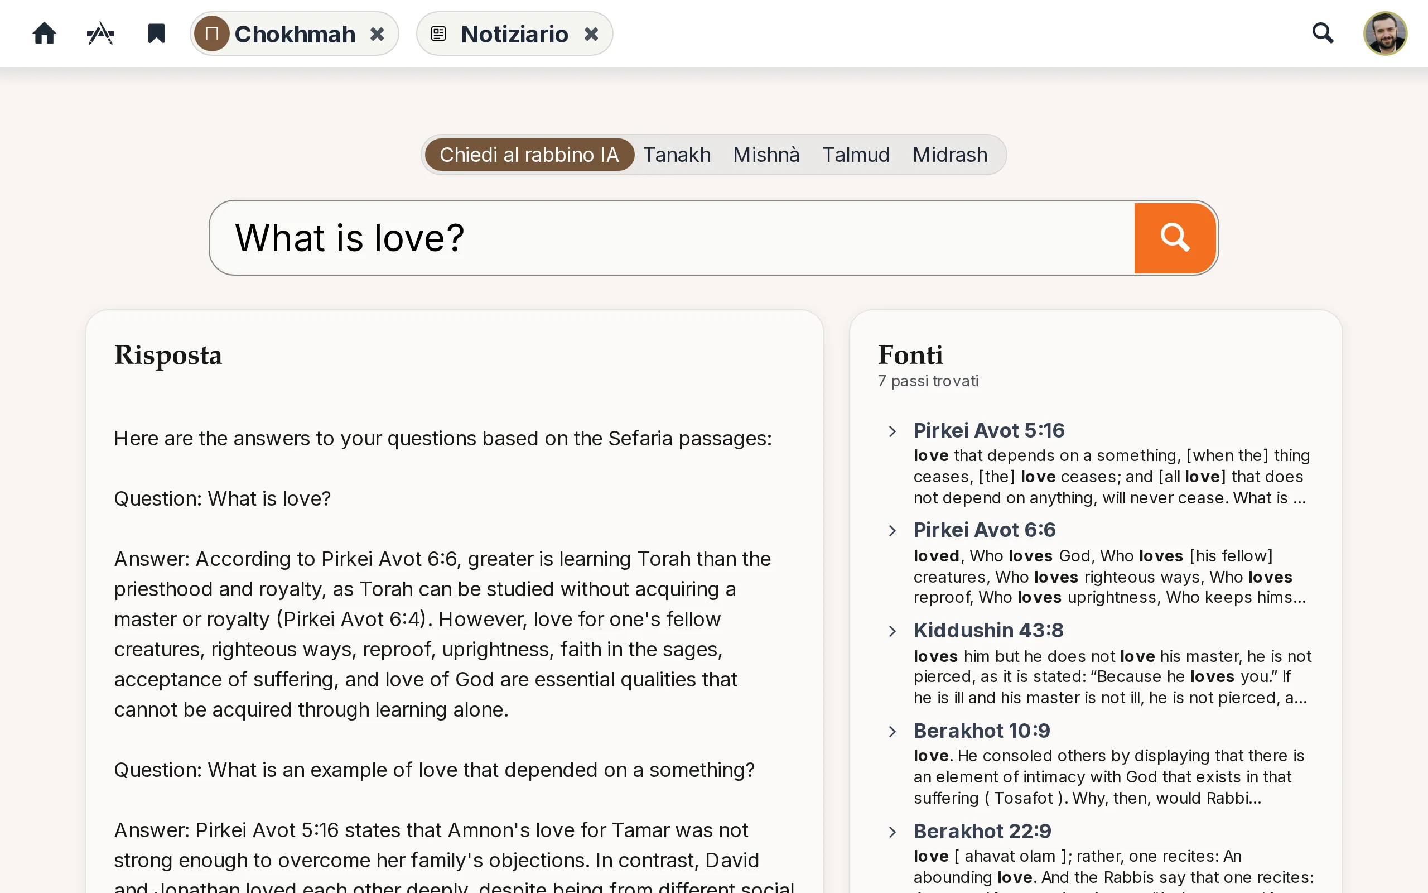Viewport: 1428px width, 893px height.
Task: Switch to the Tanakh tab
Action: 677,155
